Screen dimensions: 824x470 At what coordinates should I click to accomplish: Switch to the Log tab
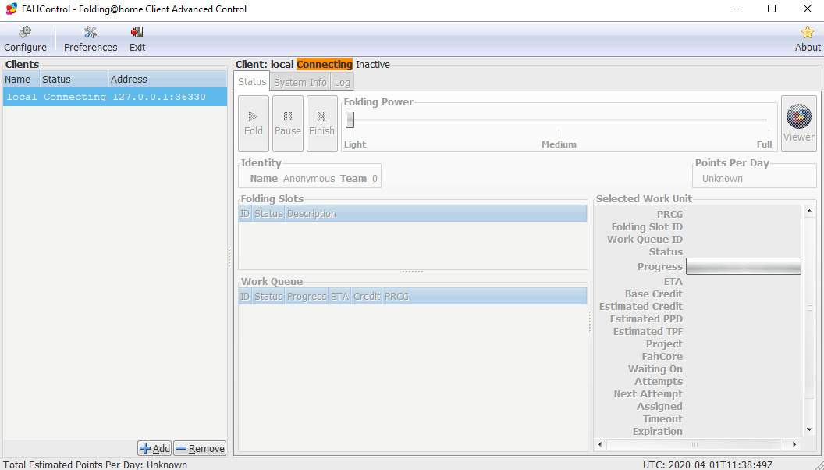342,83
